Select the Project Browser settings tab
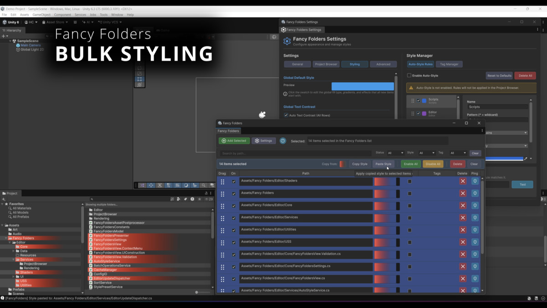 click(x=326, y=64)
